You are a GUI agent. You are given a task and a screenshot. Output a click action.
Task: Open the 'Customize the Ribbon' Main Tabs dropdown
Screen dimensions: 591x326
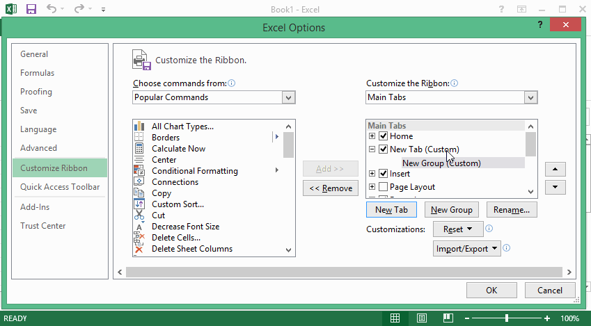coord(530,98)
